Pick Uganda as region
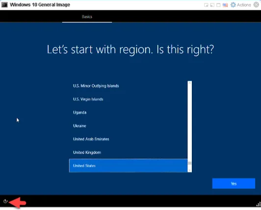 click(128, 112)
